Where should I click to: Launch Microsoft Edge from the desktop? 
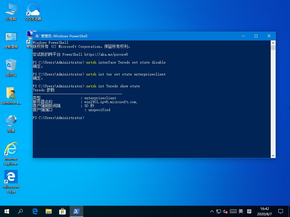pos(10,177)
